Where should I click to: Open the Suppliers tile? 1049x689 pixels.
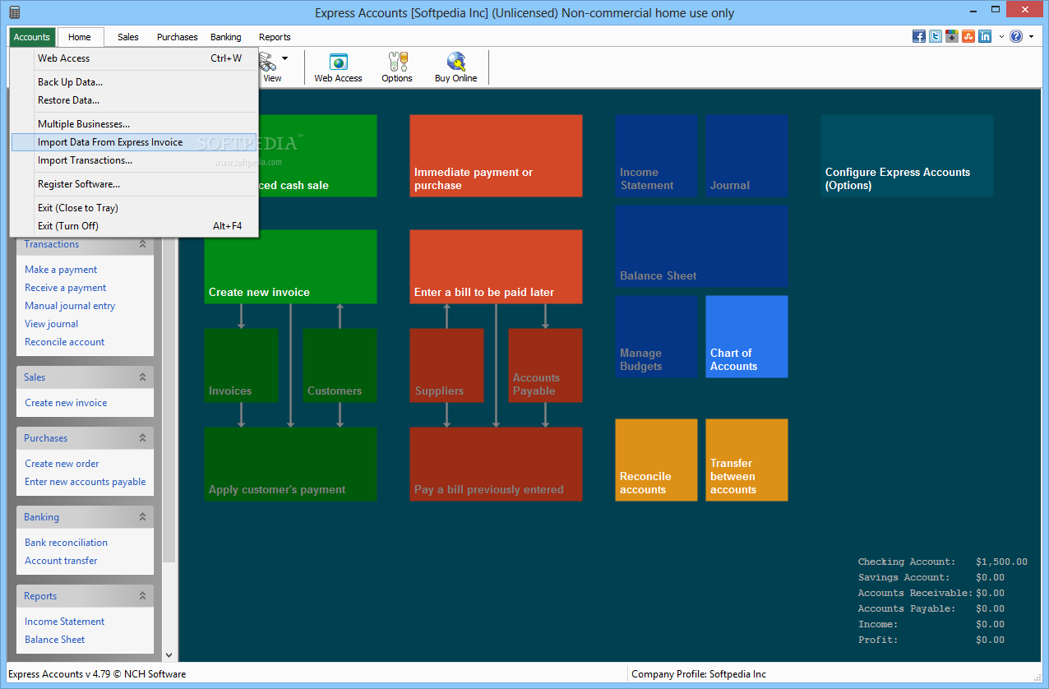(446, 365)
